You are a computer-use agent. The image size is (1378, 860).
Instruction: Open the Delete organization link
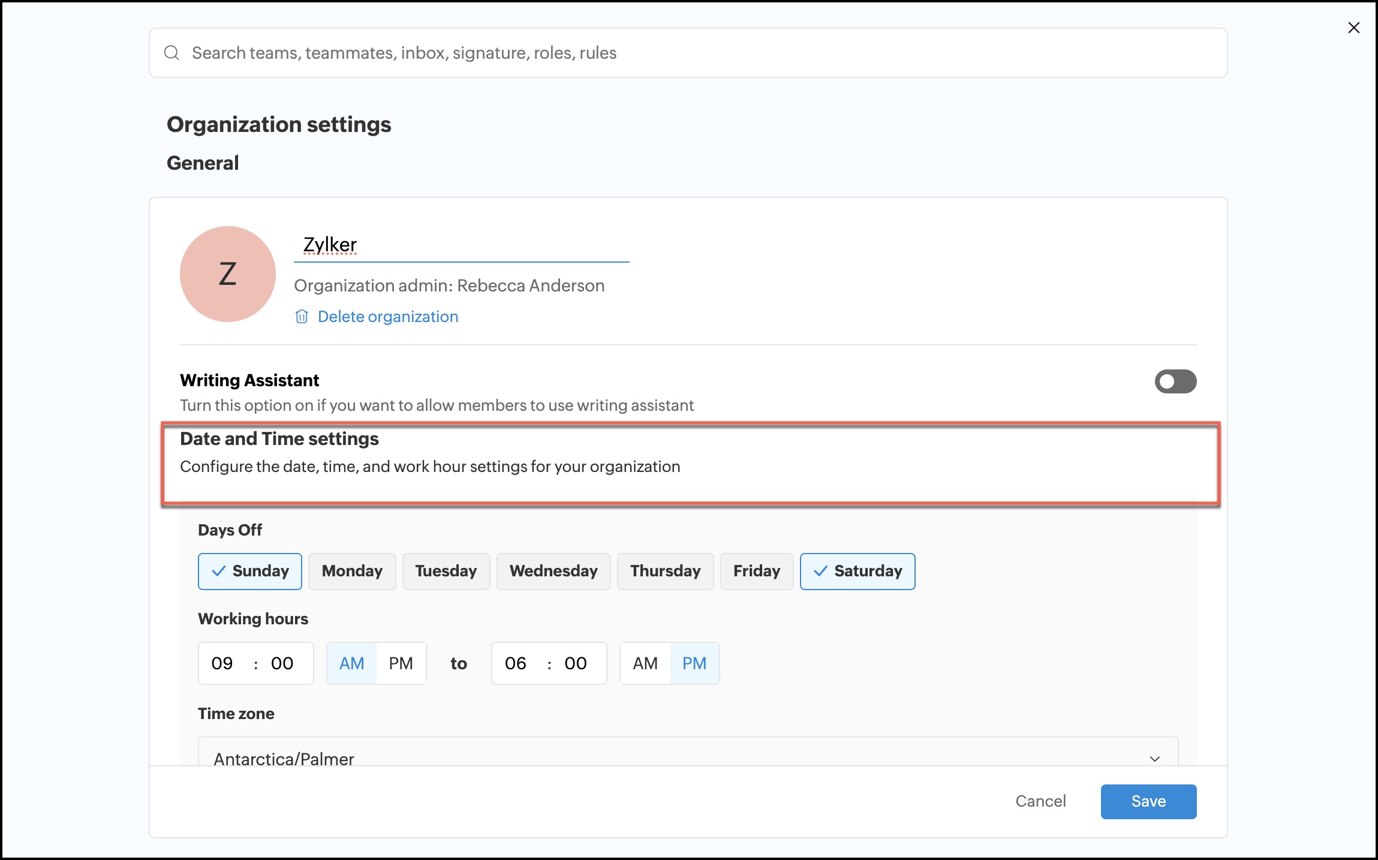387,317
